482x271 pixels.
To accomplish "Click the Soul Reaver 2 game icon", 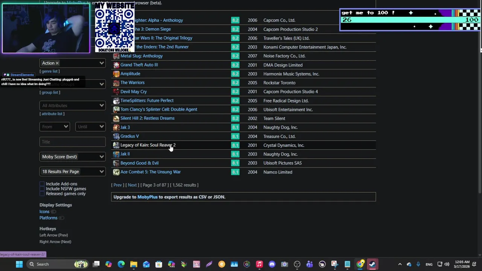I will coord(116,145).
